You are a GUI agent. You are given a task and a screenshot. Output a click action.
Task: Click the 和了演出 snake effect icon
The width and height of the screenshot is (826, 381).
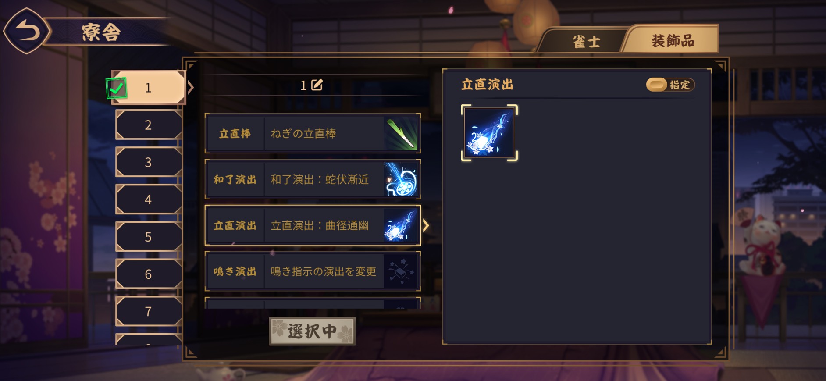(401, 180)
